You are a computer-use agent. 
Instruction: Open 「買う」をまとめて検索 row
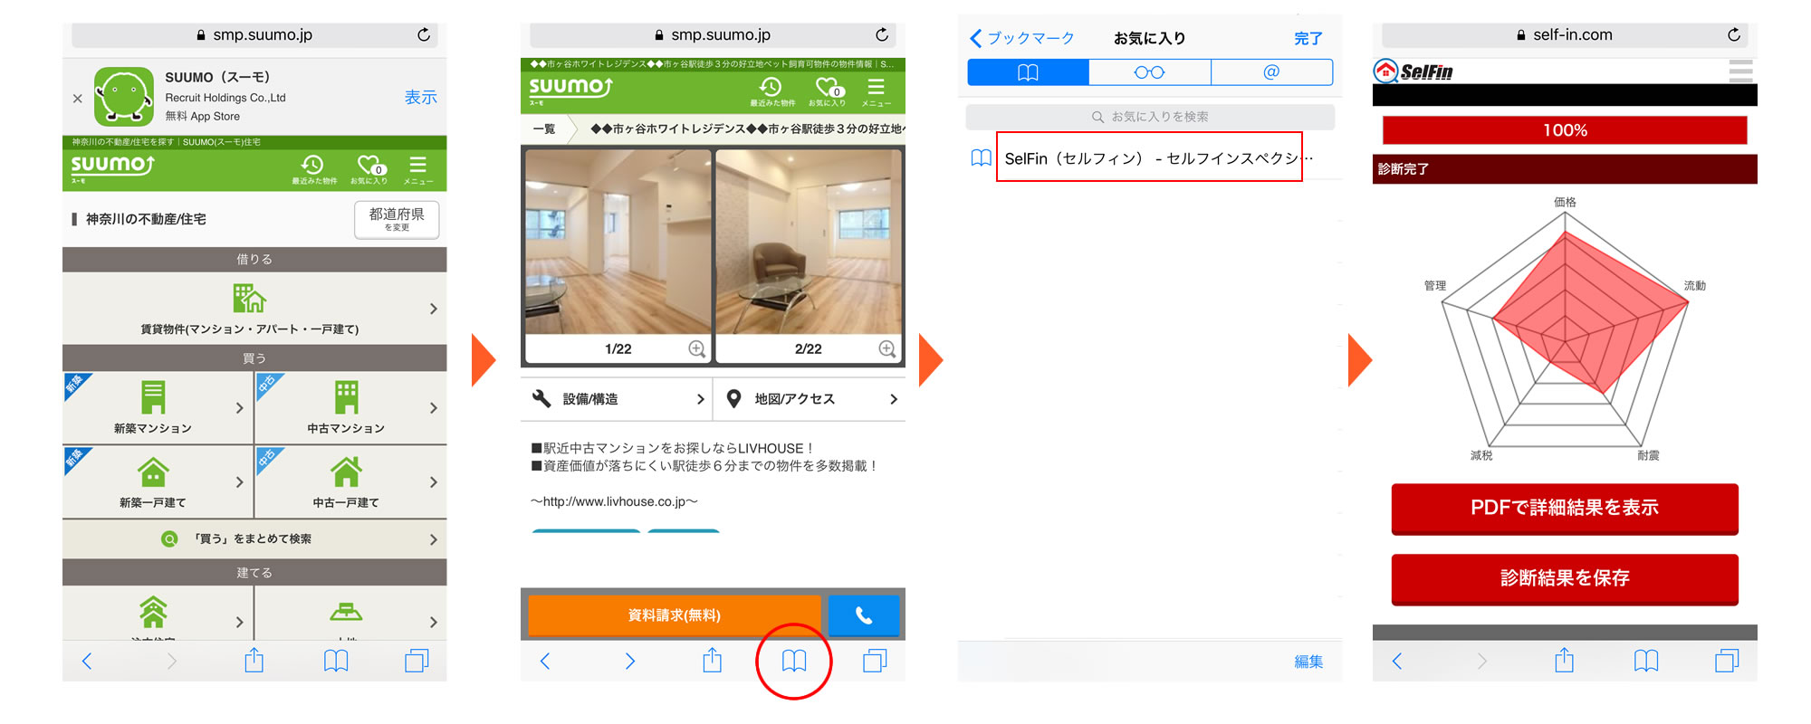point(254,538)
